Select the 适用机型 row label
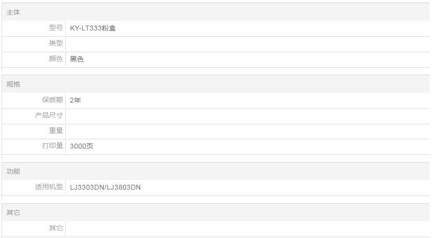432x238 pixels. (x=49, y=187)
